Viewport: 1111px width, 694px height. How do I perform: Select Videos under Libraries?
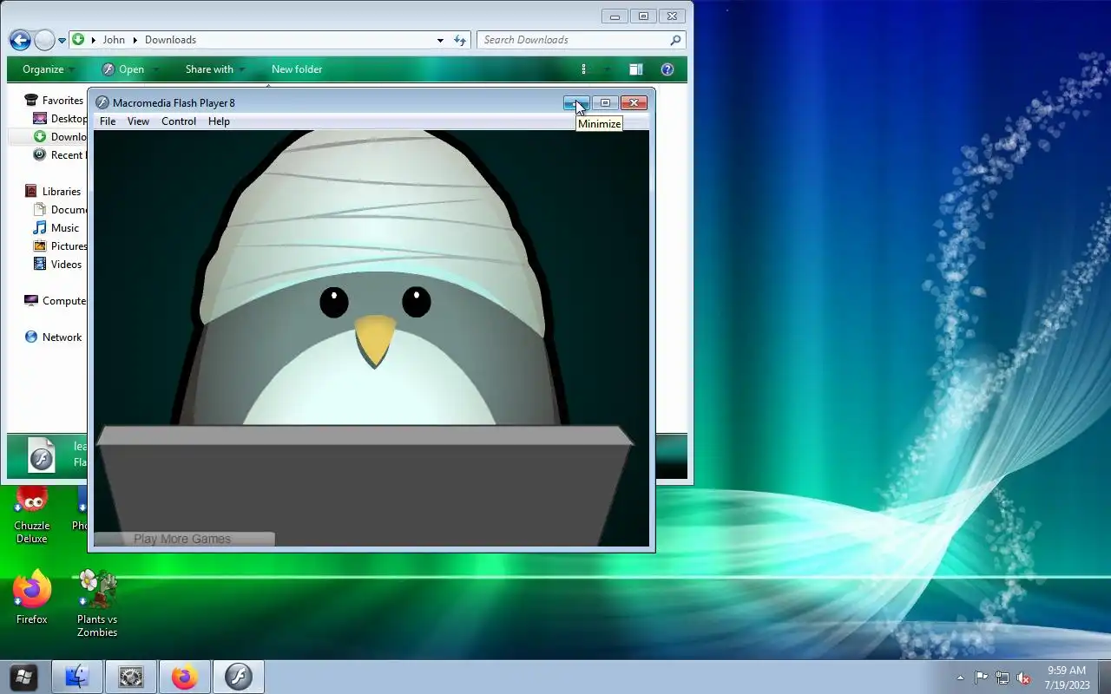click(58, 265)
